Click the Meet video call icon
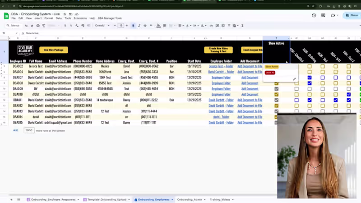This screenshot has width=361, height=203. 333,15
